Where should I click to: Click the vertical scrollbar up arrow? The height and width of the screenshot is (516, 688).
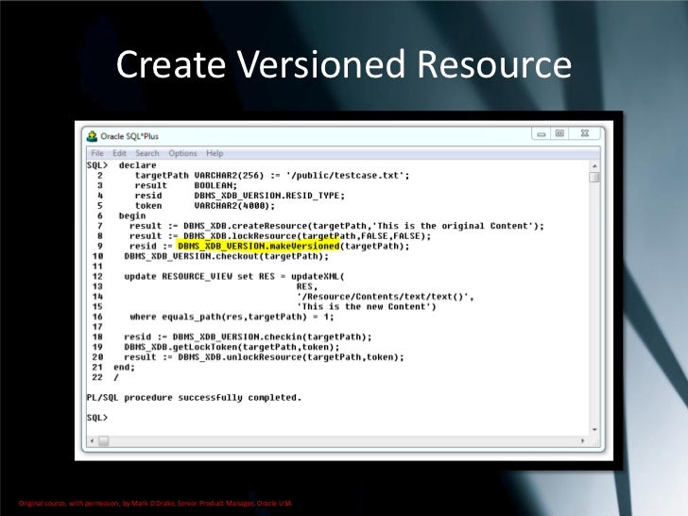click(x=594, y=166)
